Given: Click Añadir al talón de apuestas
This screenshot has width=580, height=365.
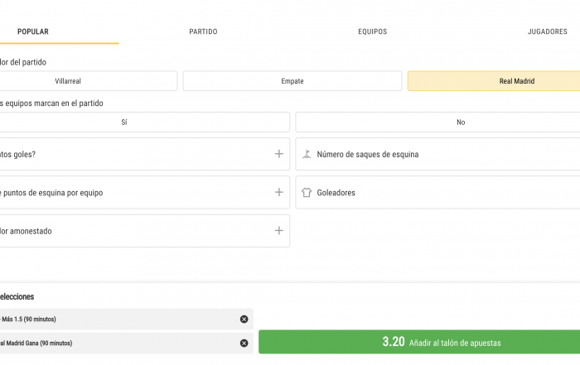Looking at the screenshot, I should point(455,343).
